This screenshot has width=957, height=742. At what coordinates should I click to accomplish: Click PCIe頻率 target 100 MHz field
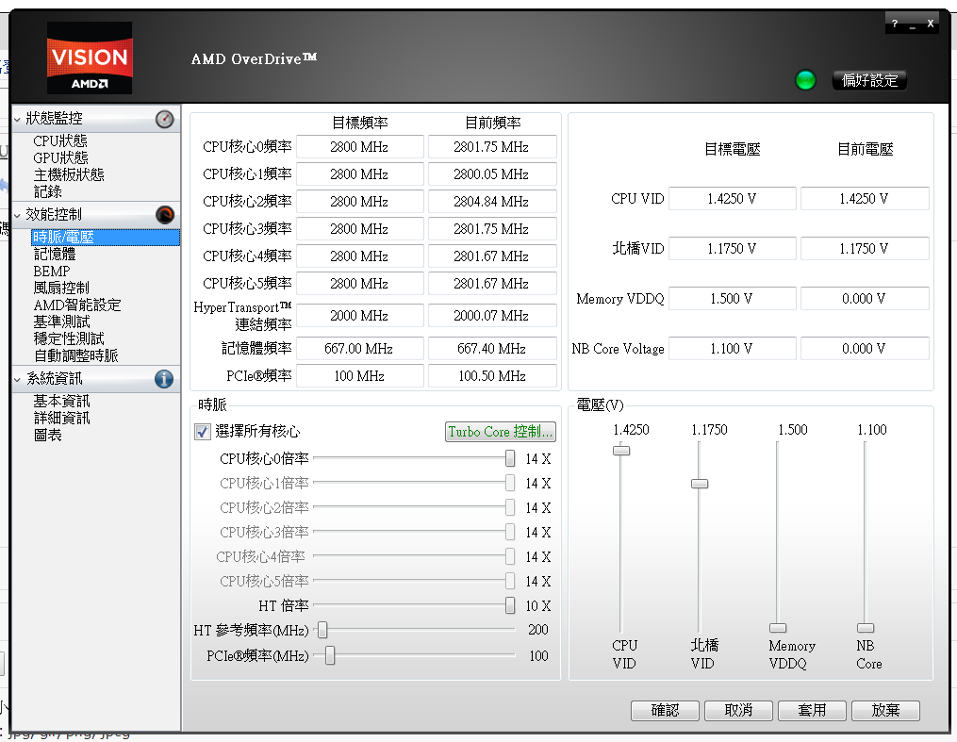[x=360, y=376]
